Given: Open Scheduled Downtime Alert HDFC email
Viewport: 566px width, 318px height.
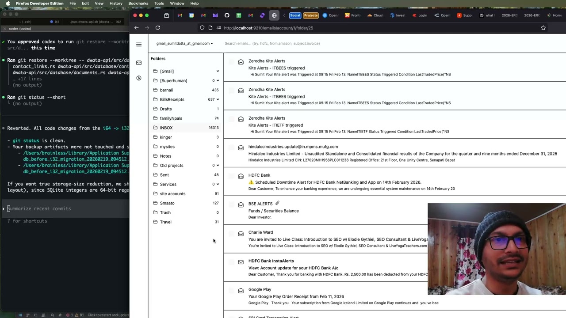Looking at the screenshot, I should tap(335, 182).
